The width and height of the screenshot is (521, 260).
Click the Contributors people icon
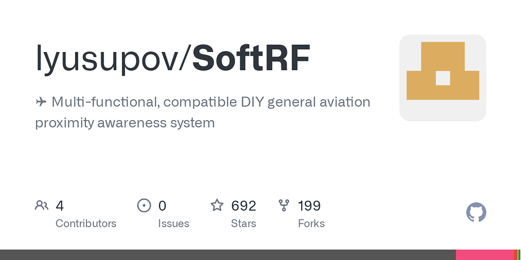tap(42, 205)
